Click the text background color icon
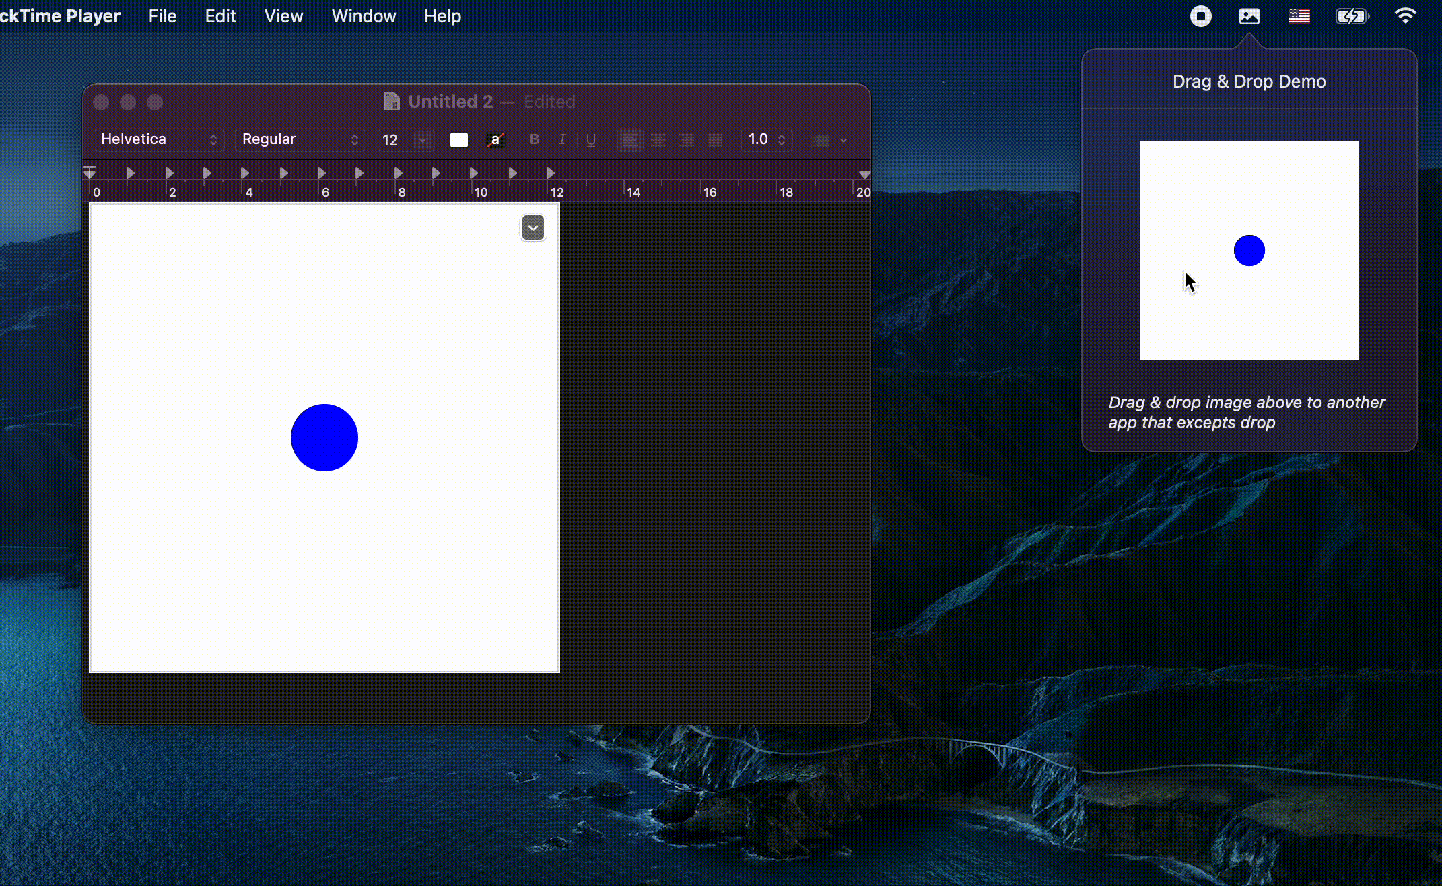Viewport: 1442px width, 886px height. point(495,139)
